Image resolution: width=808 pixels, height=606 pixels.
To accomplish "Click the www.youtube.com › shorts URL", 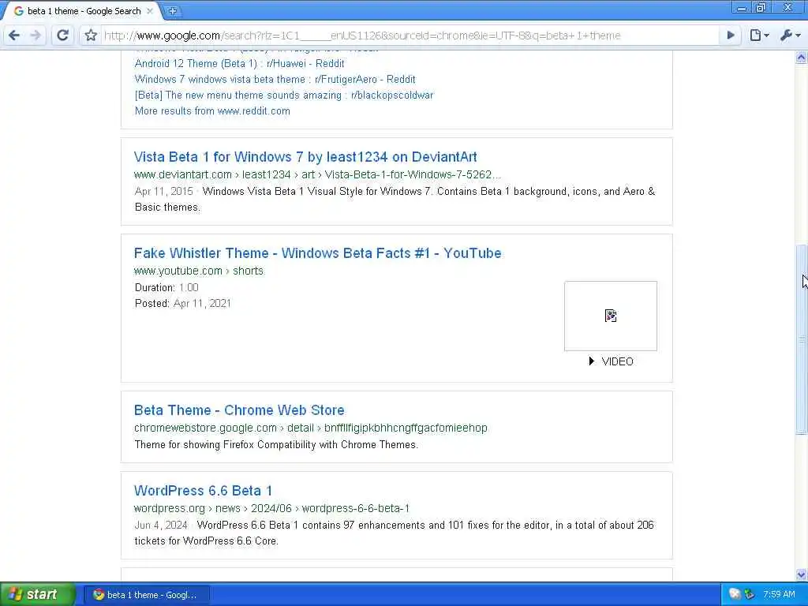I will tap(199, 271).
